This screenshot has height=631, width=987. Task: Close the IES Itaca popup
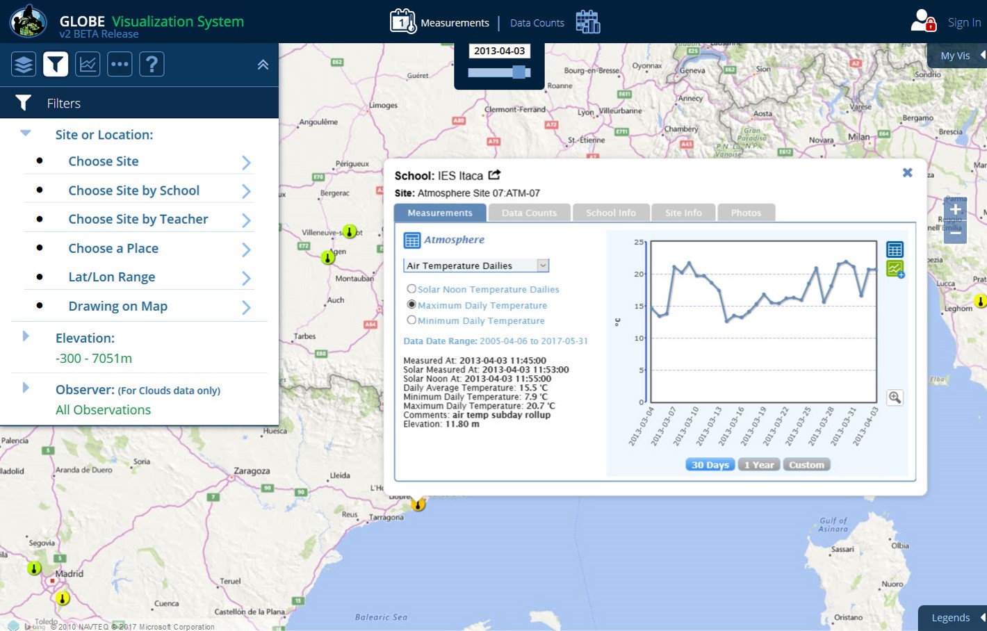tap(907, 172)
